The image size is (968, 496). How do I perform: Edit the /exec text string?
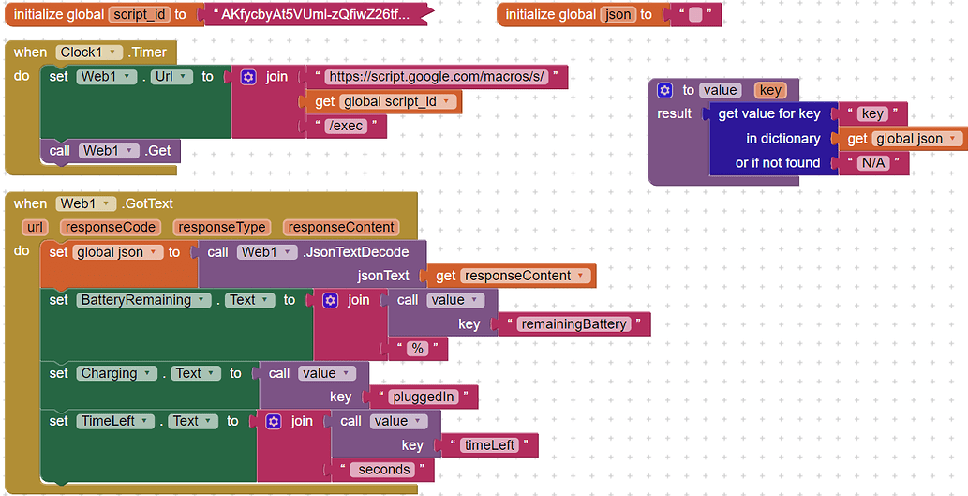click(345, 126)
